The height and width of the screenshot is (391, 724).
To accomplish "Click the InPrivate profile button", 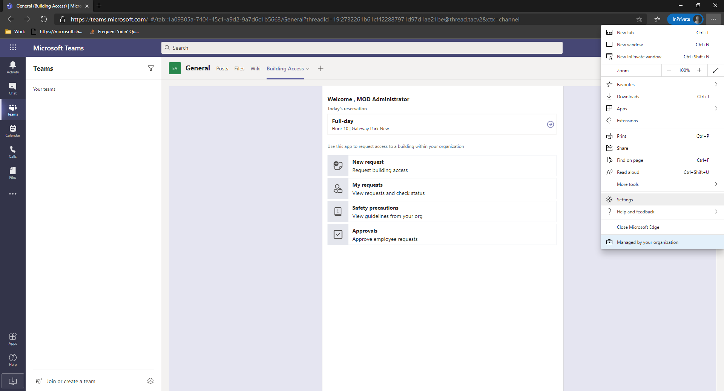I will 685,19.
